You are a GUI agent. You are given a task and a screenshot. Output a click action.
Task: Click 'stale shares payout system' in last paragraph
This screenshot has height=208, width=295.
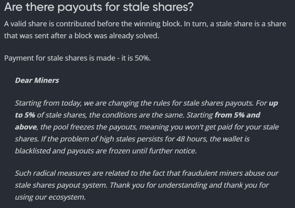coord(61,185)
